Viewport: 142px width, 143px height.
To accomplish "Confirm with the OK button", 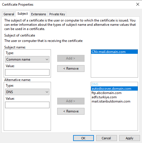I will (x=83, y=138).
